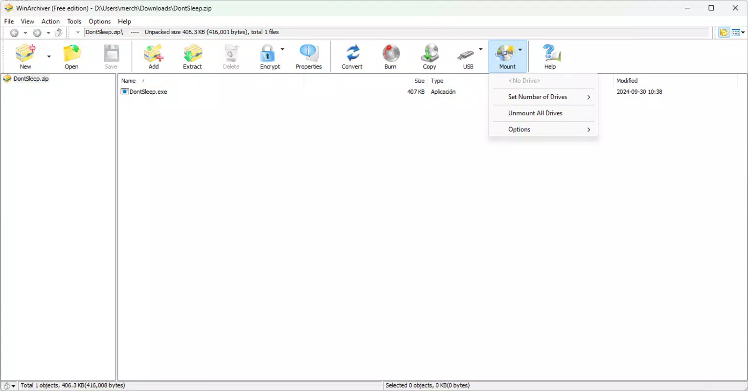The height and width of the screenshot is (391, 748).
Task: Open the View menu
Action: pos(27,22)
